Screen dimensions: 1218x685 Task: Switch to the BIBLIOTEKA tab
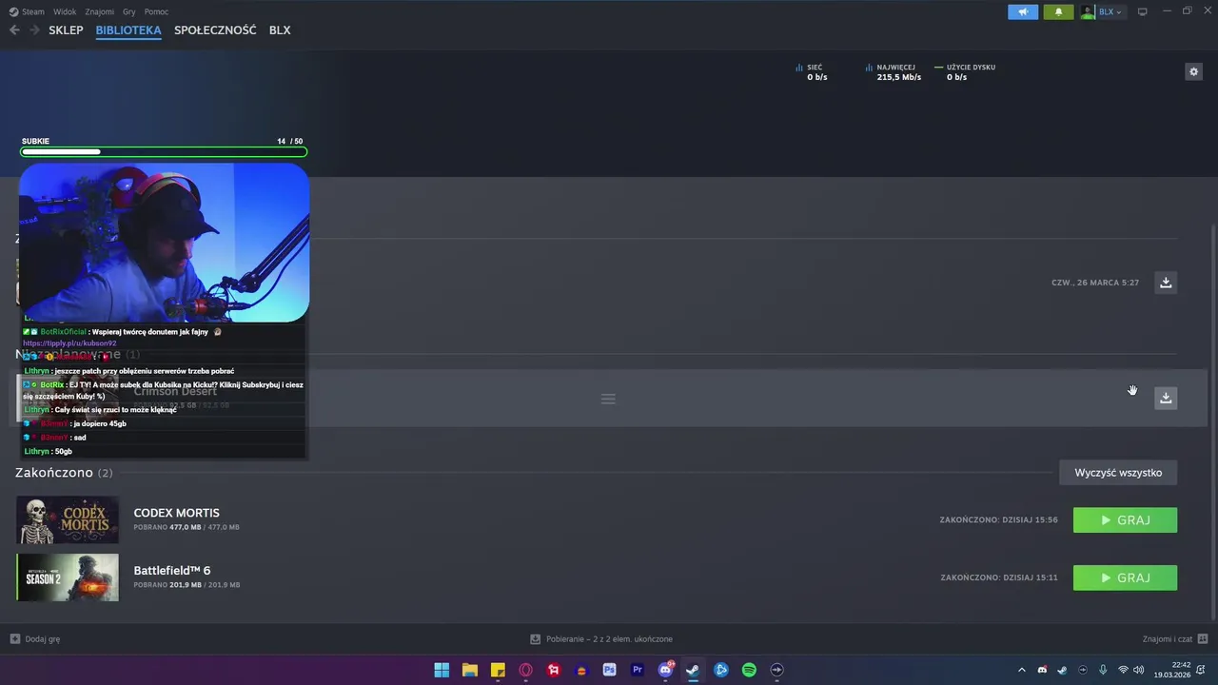128,30
